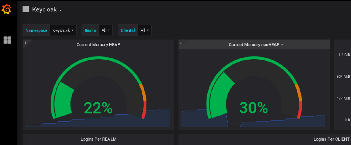This screenshot has height=145, width=351.
Task: Click the dashboard grid icon beside Keycloak title
Action: click(x=26, y=9)
